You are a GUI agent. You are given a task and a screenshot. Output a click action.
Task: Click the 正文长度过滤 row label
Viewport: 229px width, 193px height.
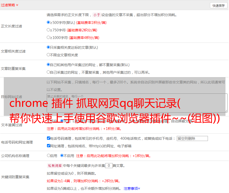(x=11, y=26)
